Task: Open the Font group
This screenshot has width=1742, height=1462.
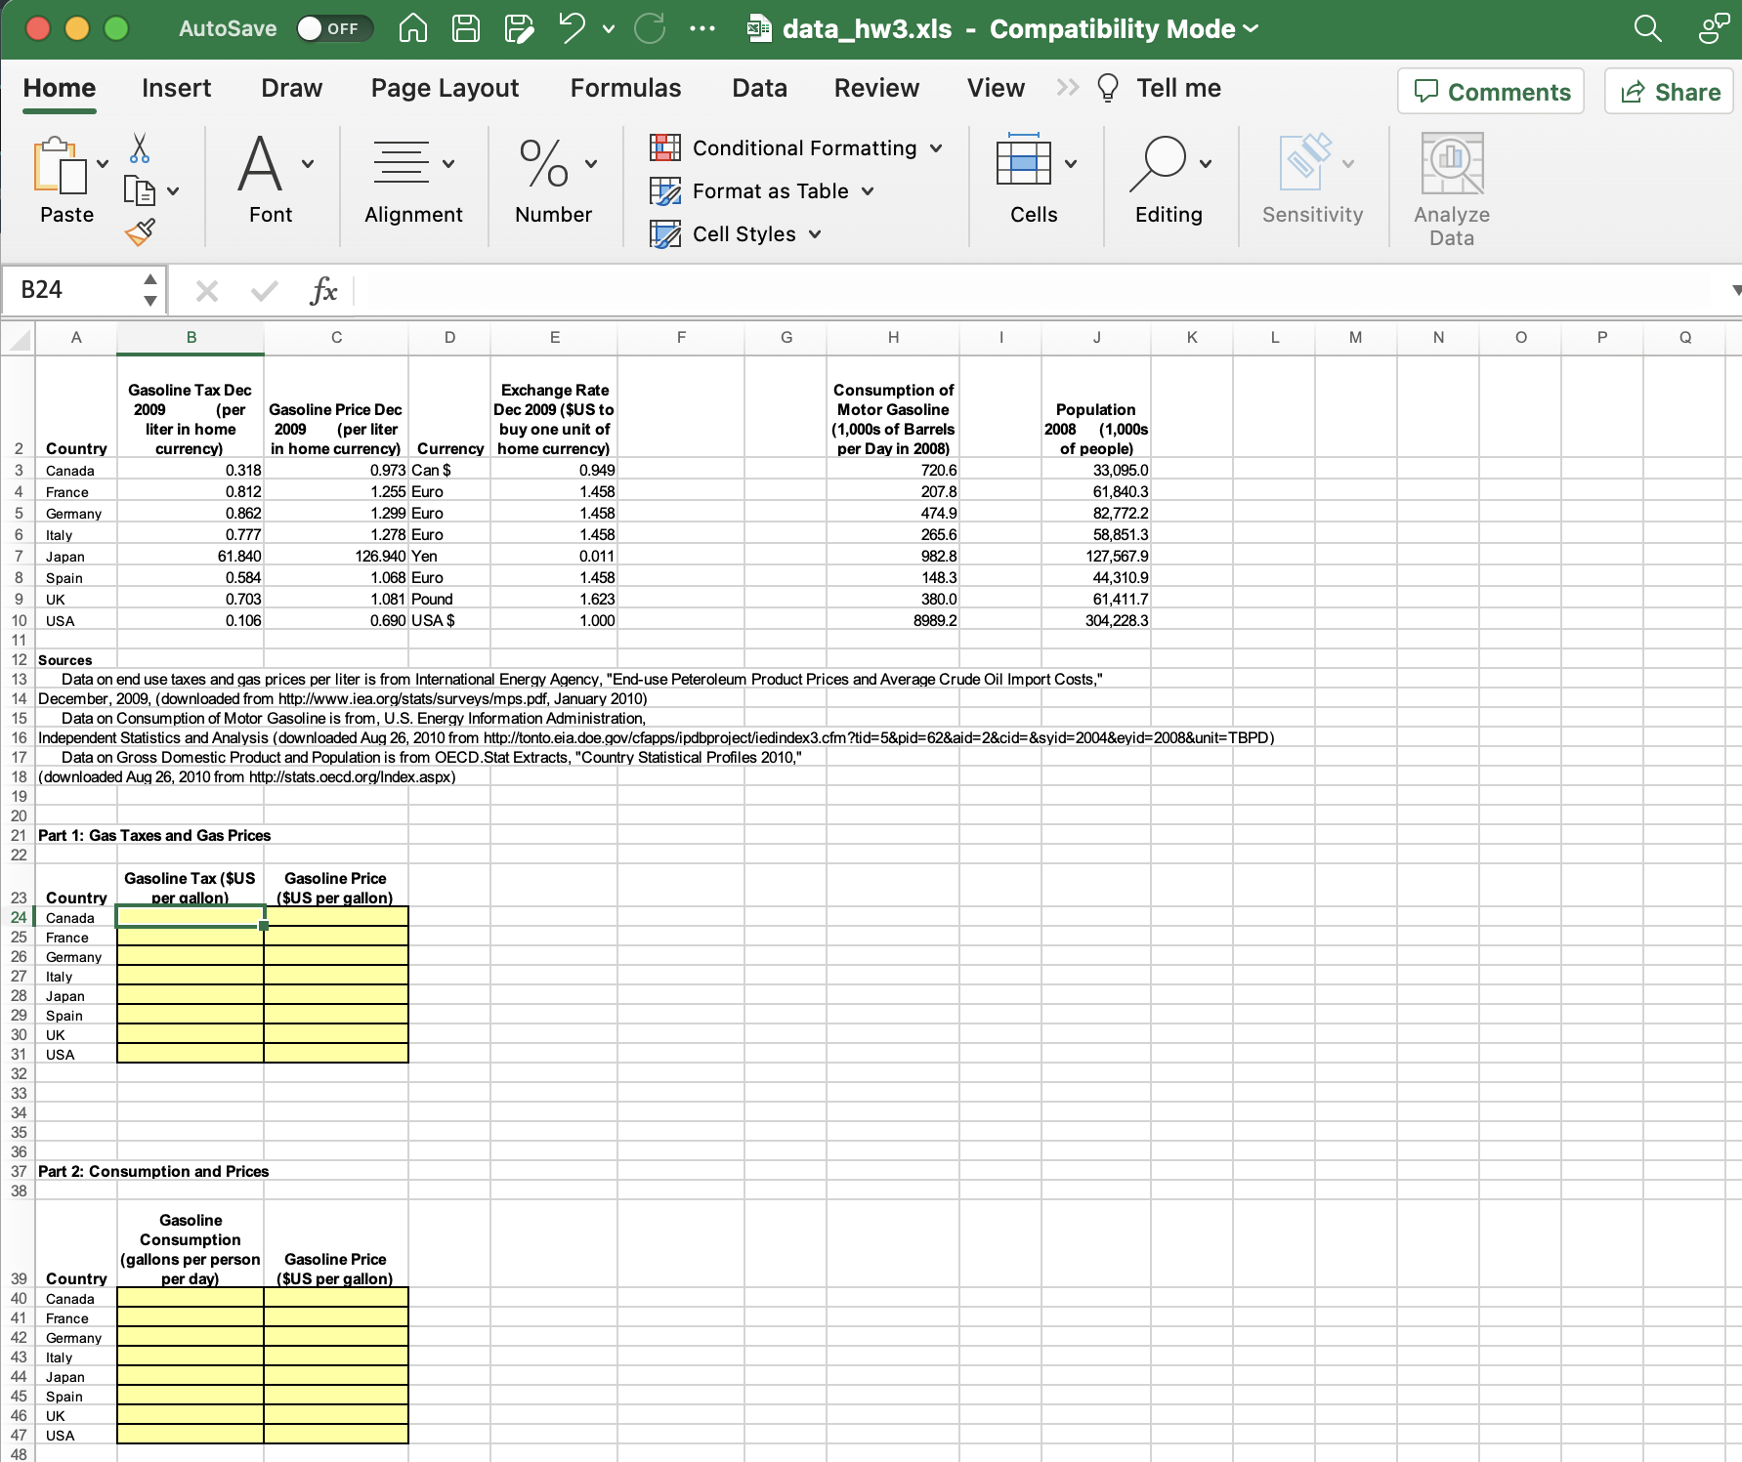Action: tap(271, 181)
